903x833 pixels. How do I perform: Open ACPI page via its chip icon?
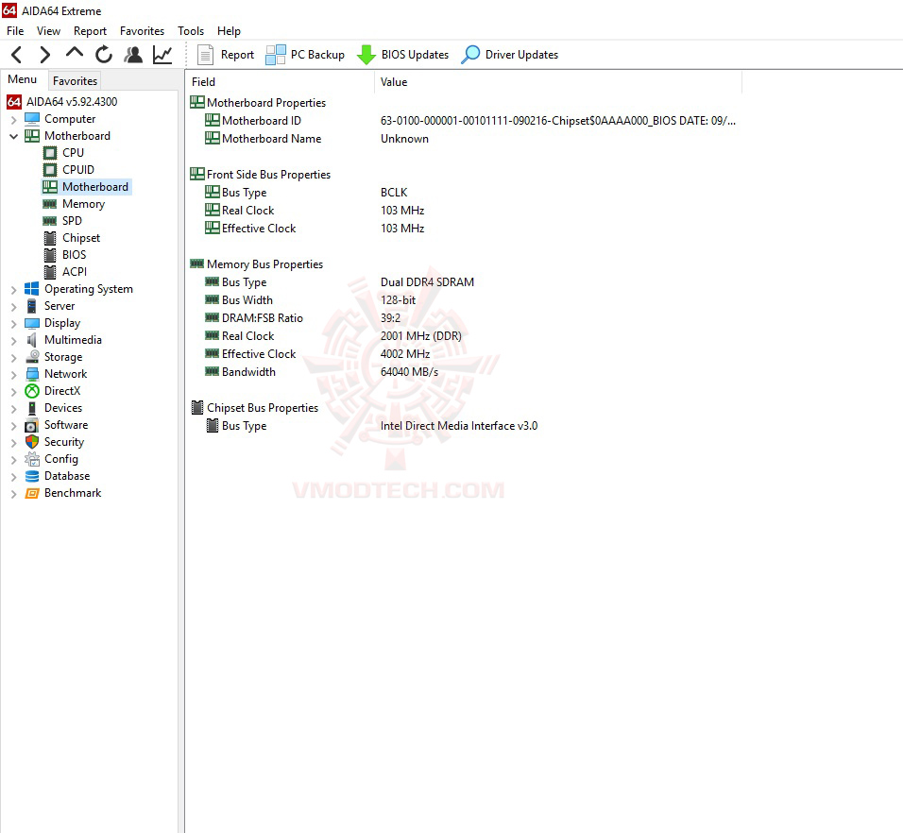pyautogui.click(x=50, y=272)
